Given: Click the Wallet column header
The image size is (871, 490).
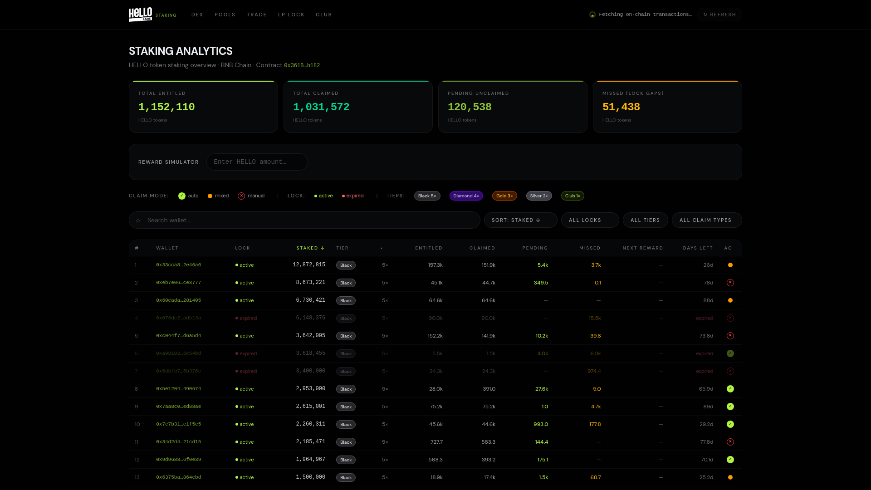Looking at the screenshot, I should coord(167,248).
